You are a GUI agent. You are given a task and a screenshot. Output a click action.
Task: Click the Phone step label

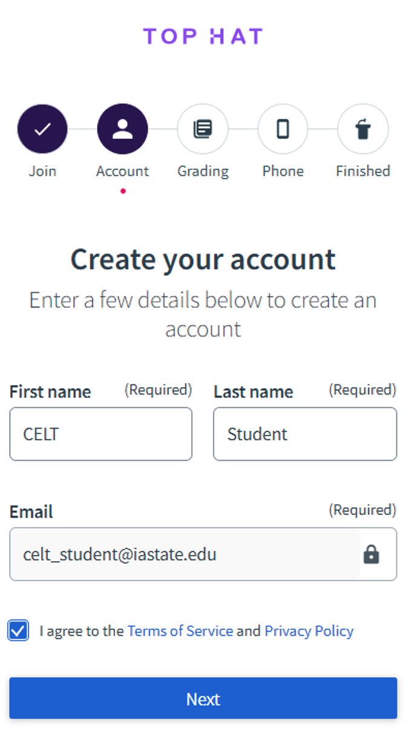pyautogui.click(x=283, y=171)
